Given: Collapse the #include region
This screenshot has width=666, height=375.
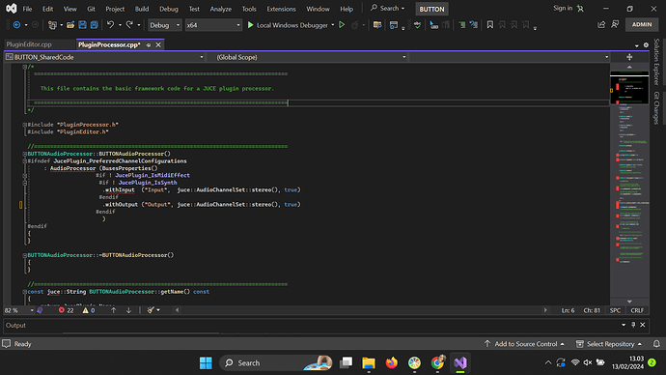Looking at the screenshot, I should pyautogui.click(x=25, y=125).
